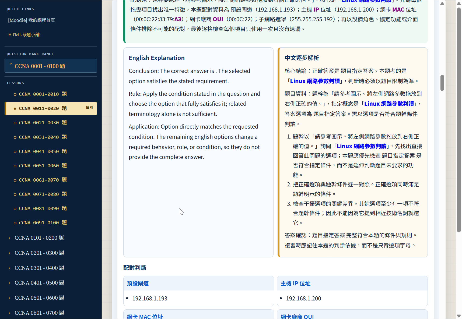Open lesson CCNA 0051-0060 題
462x319 pixels.
[x=43, y=166]
